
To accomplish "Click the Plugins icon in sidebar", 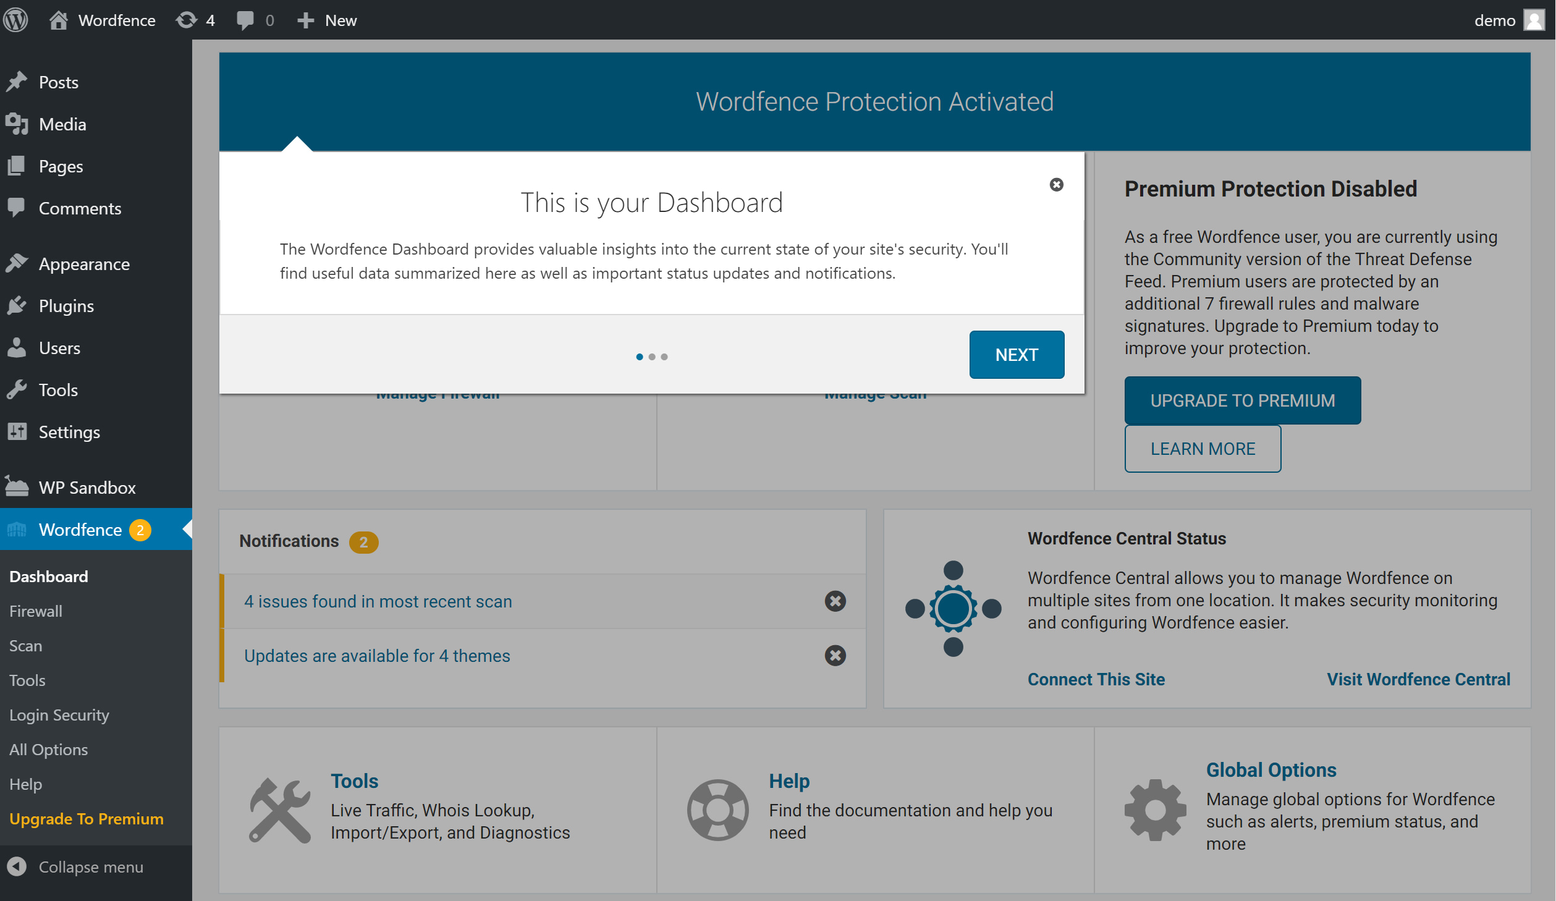I will [17, 305].
